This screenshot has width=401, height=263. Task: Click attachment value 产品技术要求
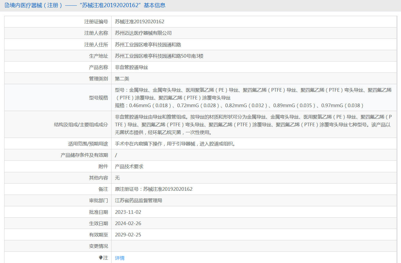[129, 166]
